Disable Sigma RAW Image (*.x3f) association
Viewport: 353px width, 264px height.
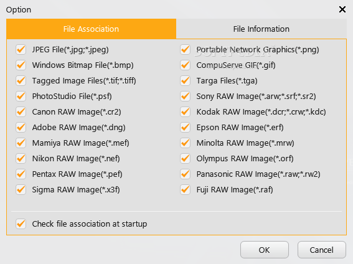21,189
